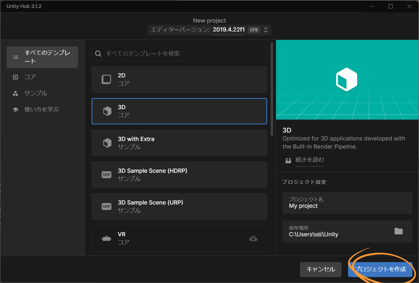Click the プロジェクト設定 heading
419x283 pixels.
(304, 182)
